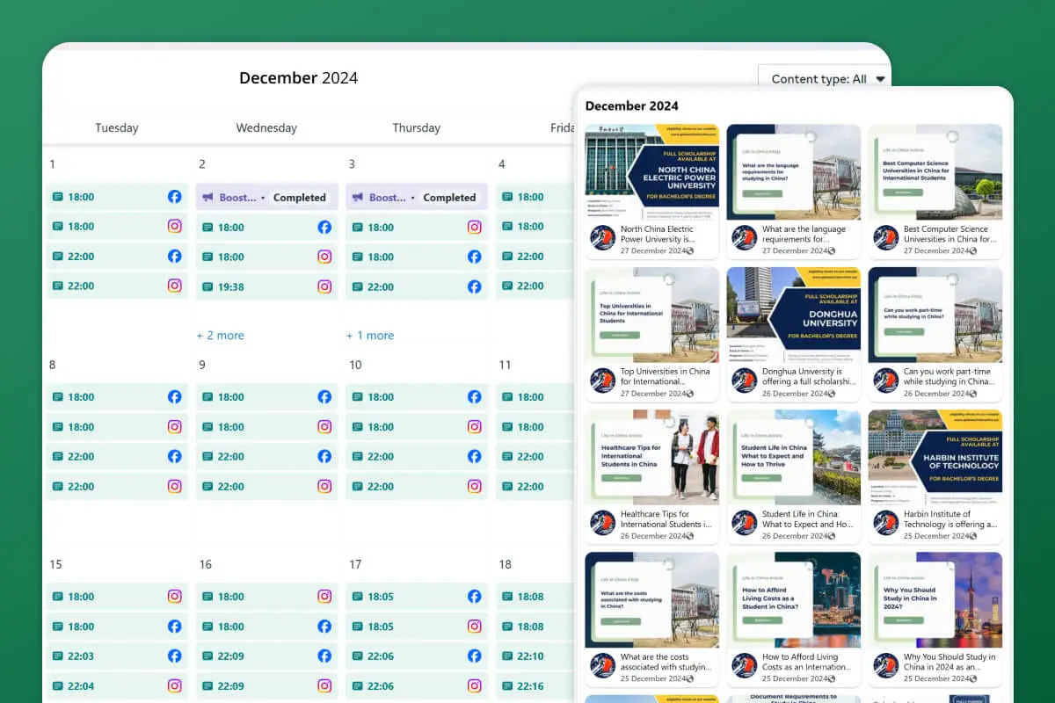
Task: Open the 22:10 scheduled post on December 18
Action: pyautogui.click(x=535, y=656)
